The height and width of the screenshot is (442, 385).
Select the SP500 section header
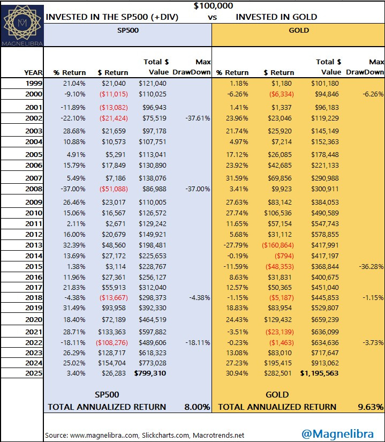(x=128, y=31)
